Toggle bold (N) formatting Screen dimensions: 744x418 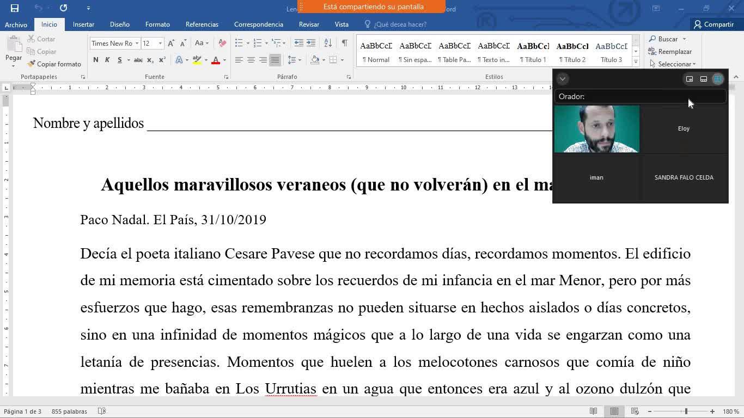coord(96,60)
